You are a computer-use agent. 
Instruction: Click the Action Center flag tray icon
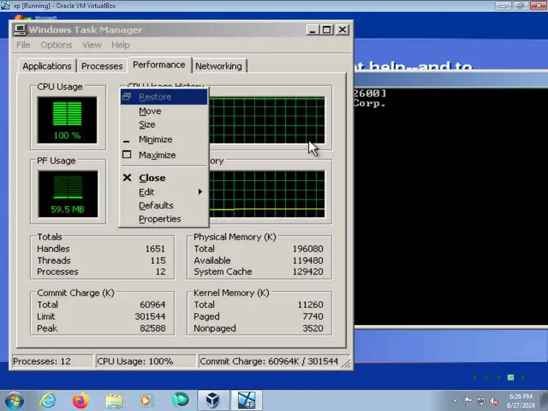point(468,400)
